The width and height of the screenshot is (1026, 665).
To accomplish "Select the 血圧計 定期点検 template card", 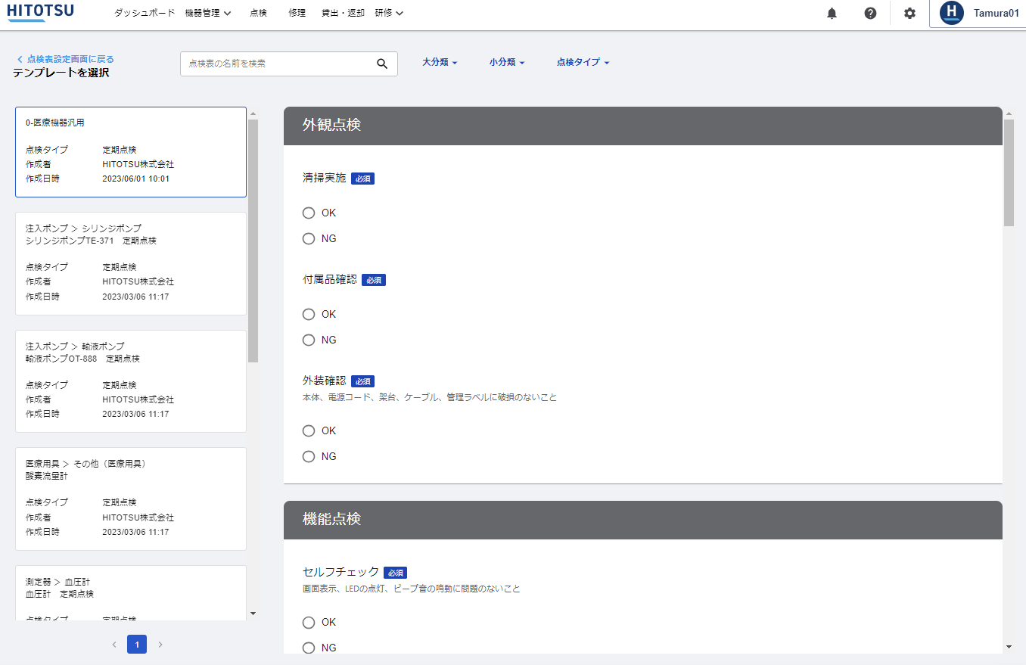I will click(x=131, y=593).
